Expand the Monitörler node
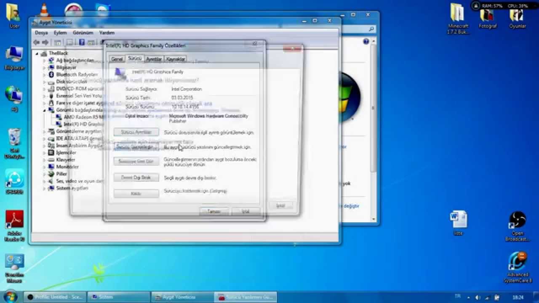Screen dimensions: 539x303 coord(44,167)
